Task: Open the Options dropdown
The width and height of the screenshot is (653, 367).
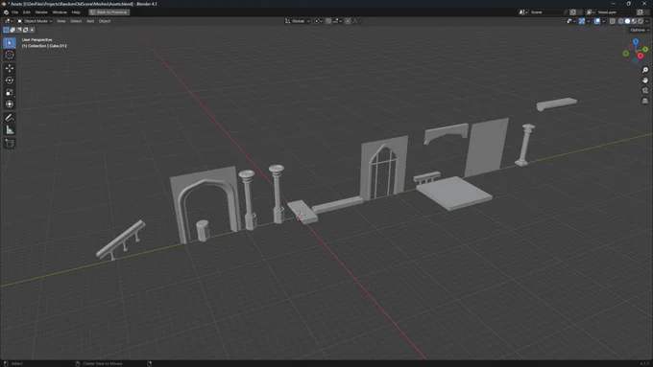Action: (640, 30)
